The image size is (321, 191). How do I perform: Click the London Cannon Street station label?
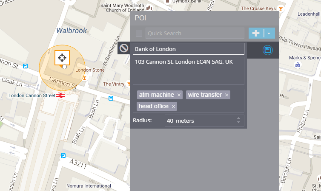tap(32, 95)
